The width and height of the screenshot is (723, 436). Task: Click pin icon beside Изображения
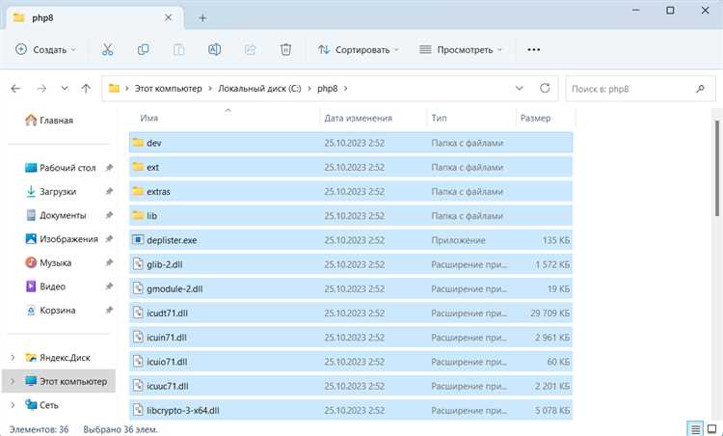pos(109,239)
